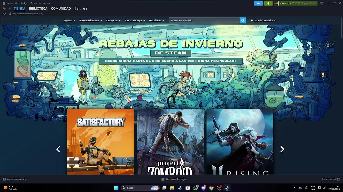This screenshot has height=192, width=343.
Task: Open the isuki profile tab
Action: point(81,9)
